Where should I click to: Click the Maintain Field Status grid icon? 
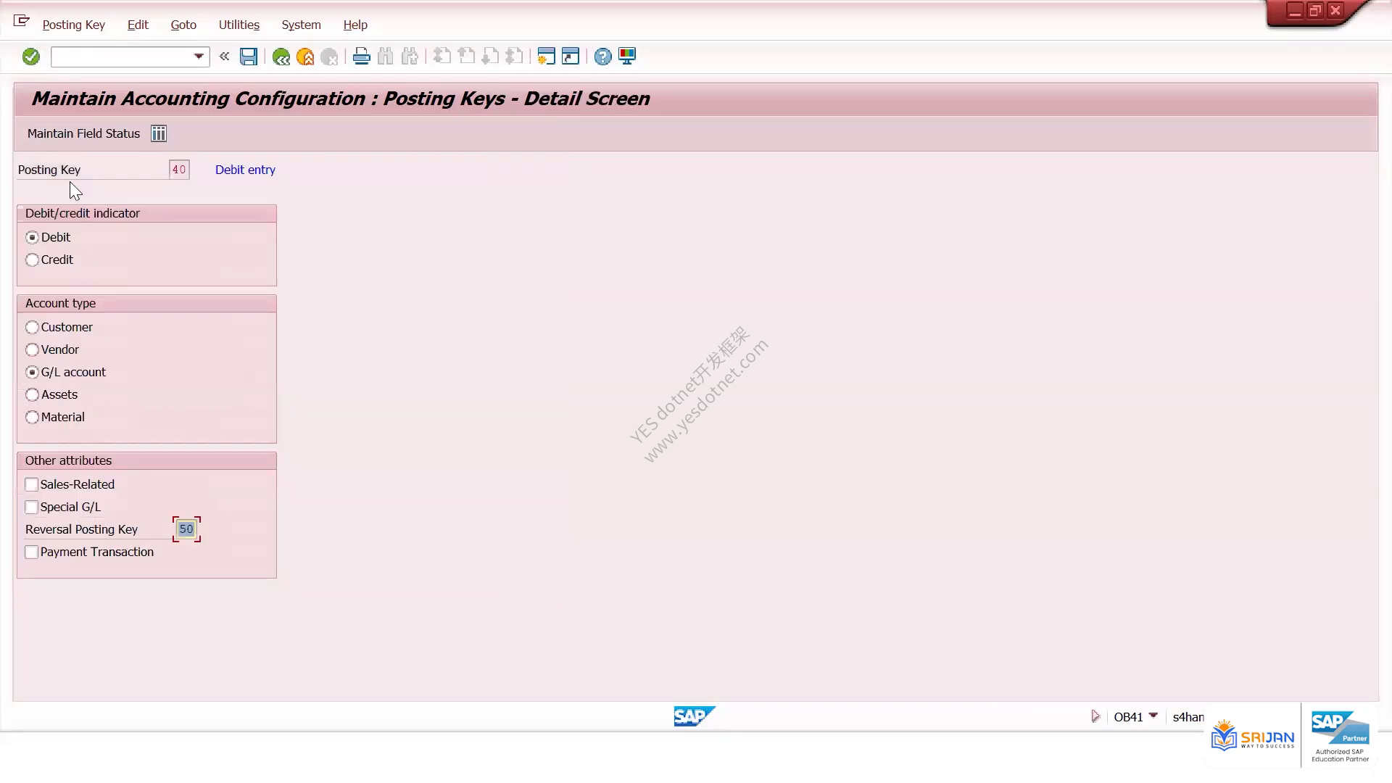click(159, 133)
